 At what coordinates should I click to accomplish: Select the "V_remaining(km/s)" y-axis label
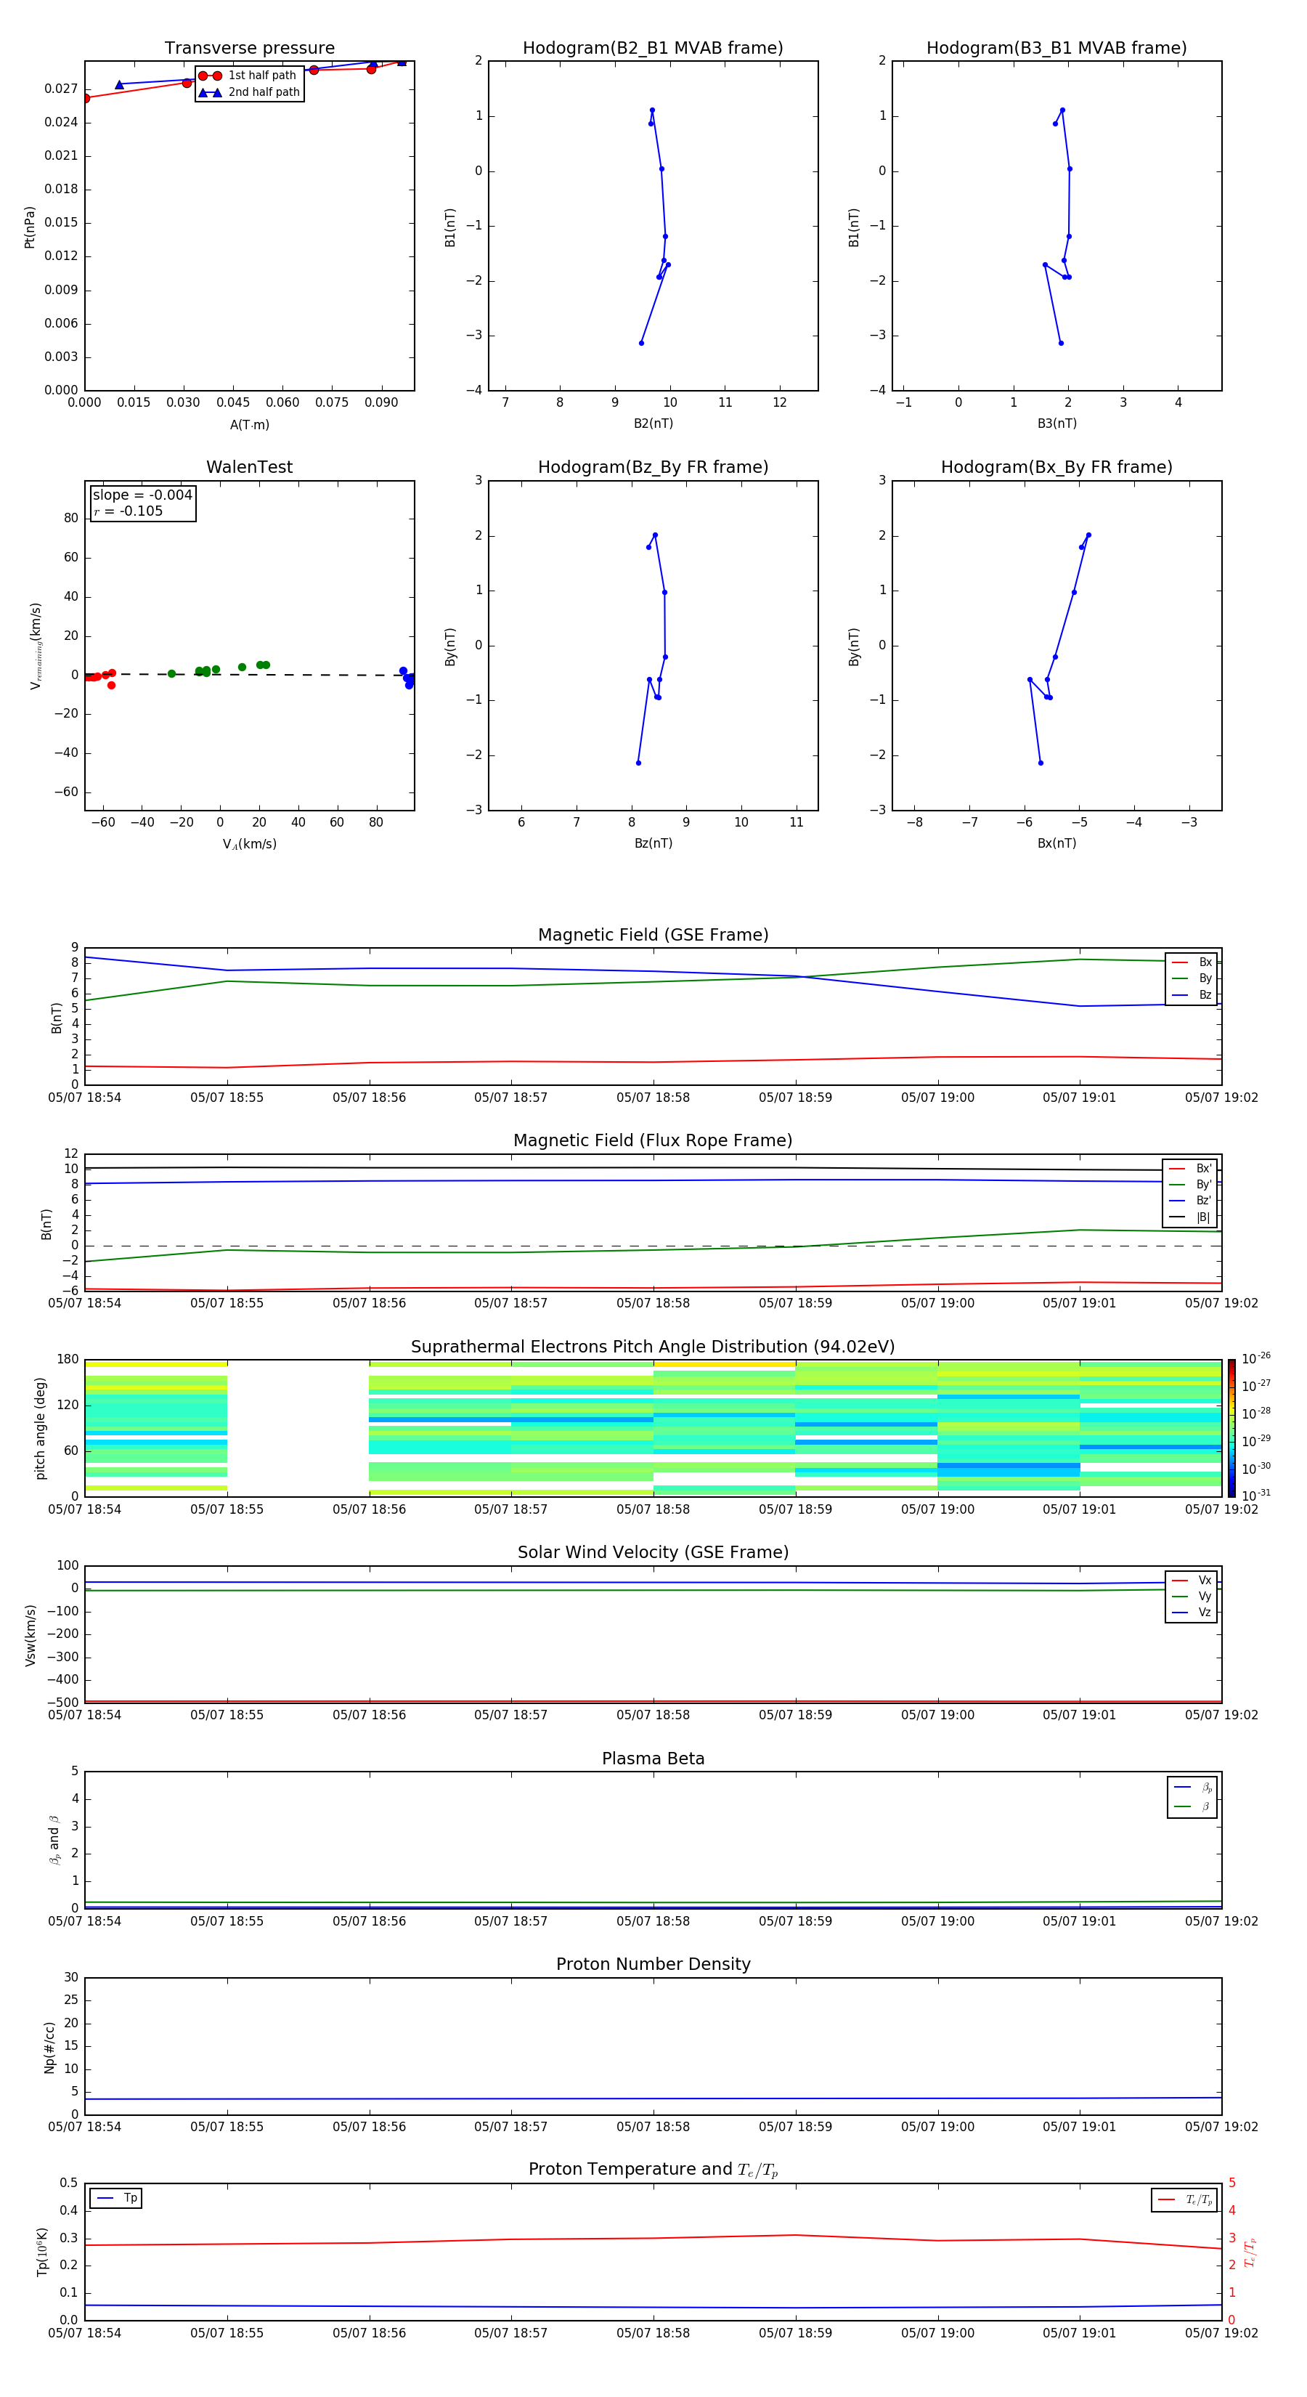coord(36,646)
